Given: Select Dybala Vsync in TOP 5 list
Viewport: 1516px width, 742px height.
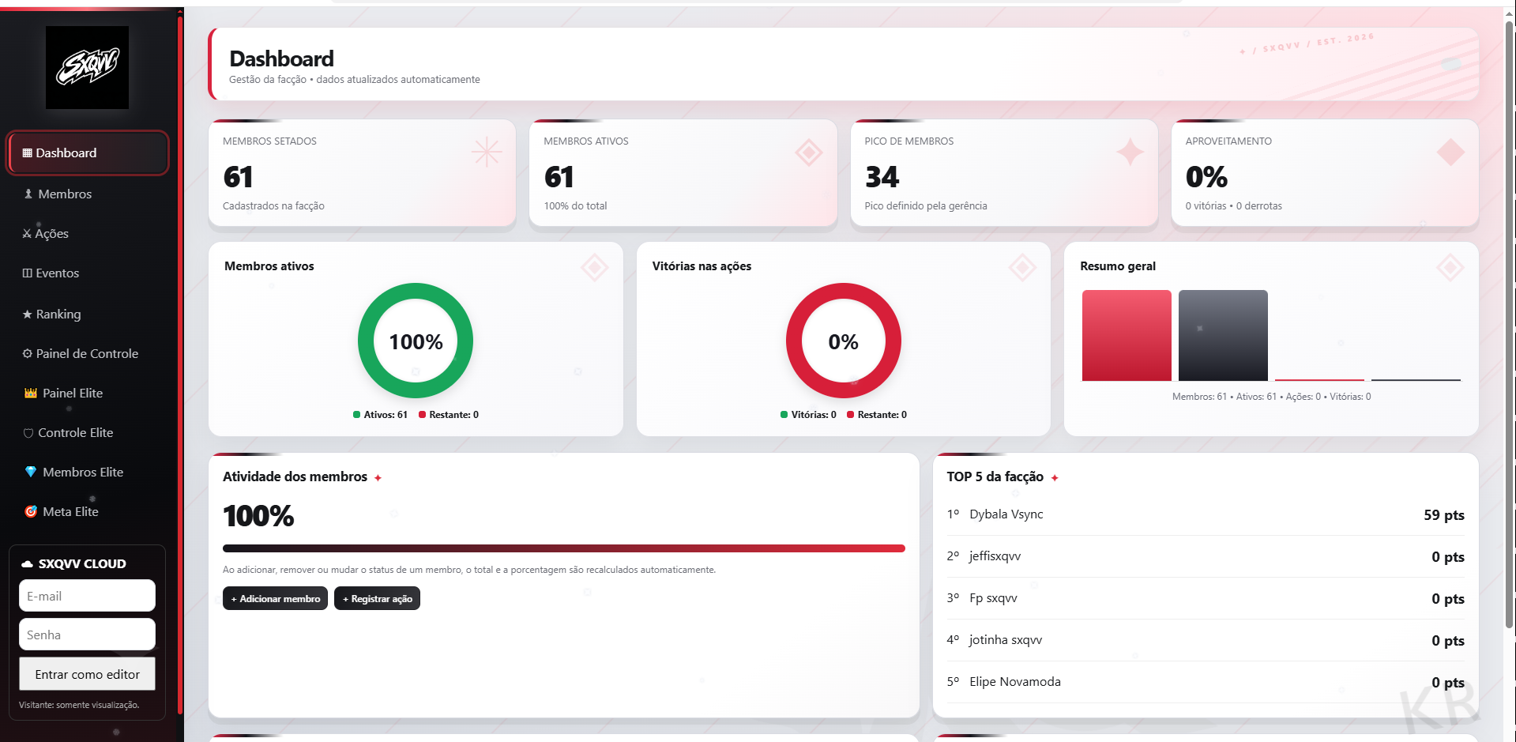Looking at the screenshot, I should (x=1006, y=514).
